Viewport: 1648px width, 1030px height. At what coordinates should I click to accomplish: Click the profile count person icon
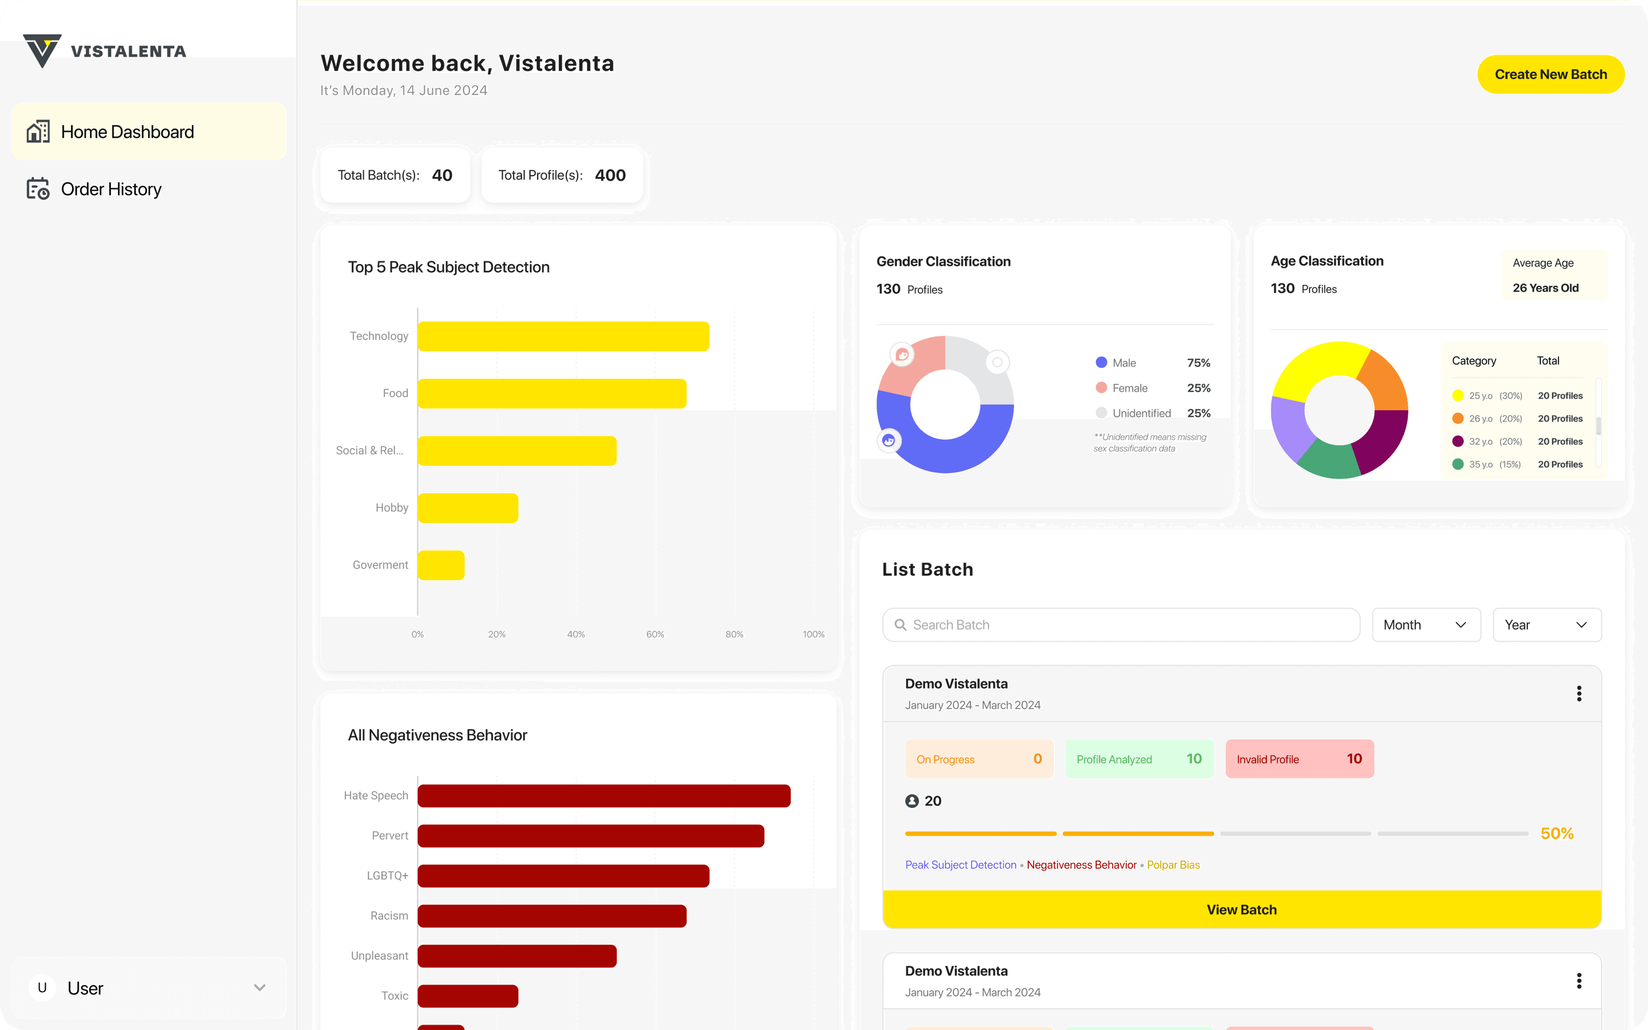click(912, 801)
